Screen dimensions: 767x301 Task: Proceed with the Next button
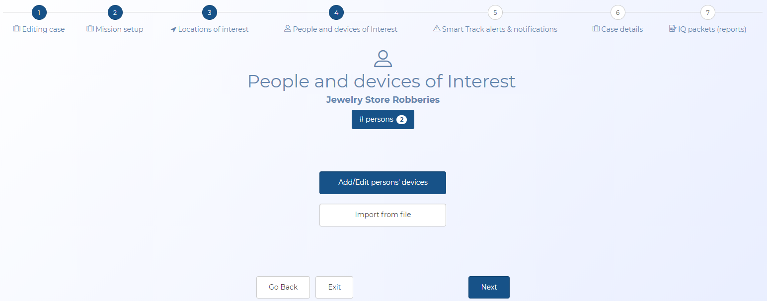coord(489,287)
